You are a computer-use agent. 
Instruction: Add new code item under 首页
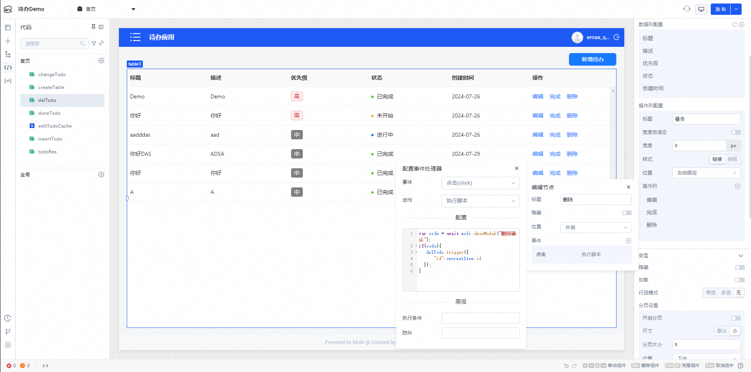(x=101, y=61)
